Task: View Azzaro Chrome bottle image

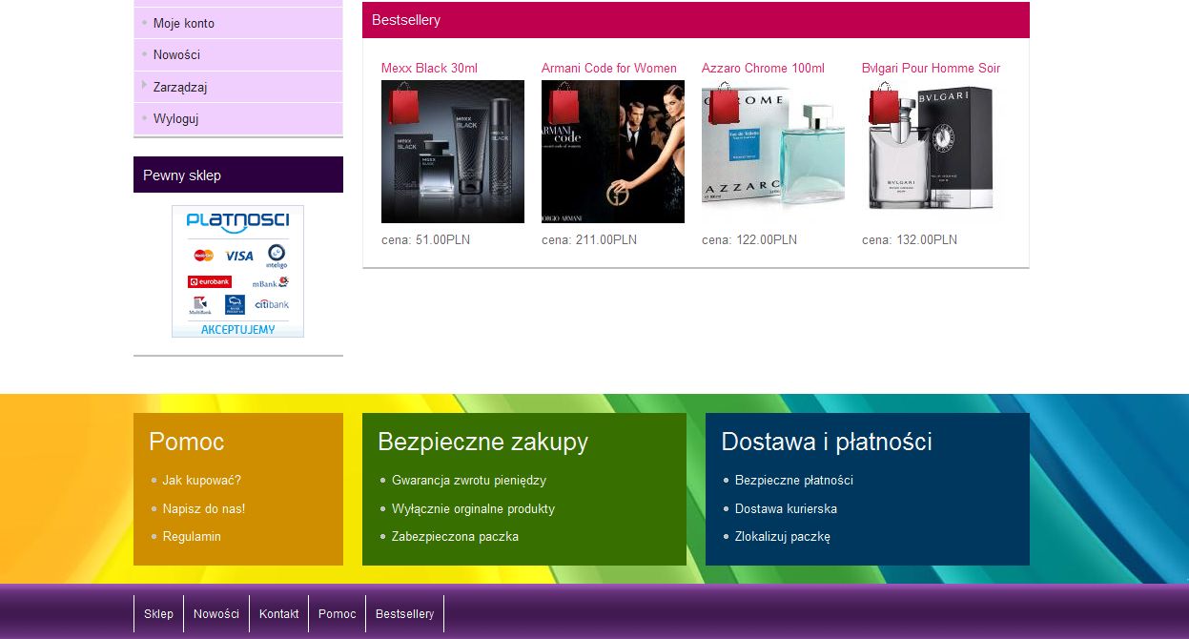Action: [773, 152]
